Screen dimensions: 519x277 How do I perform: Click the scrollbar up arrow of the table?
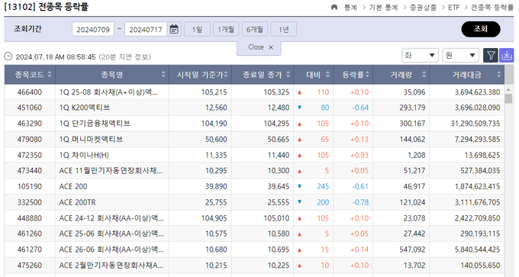point(508,90)
